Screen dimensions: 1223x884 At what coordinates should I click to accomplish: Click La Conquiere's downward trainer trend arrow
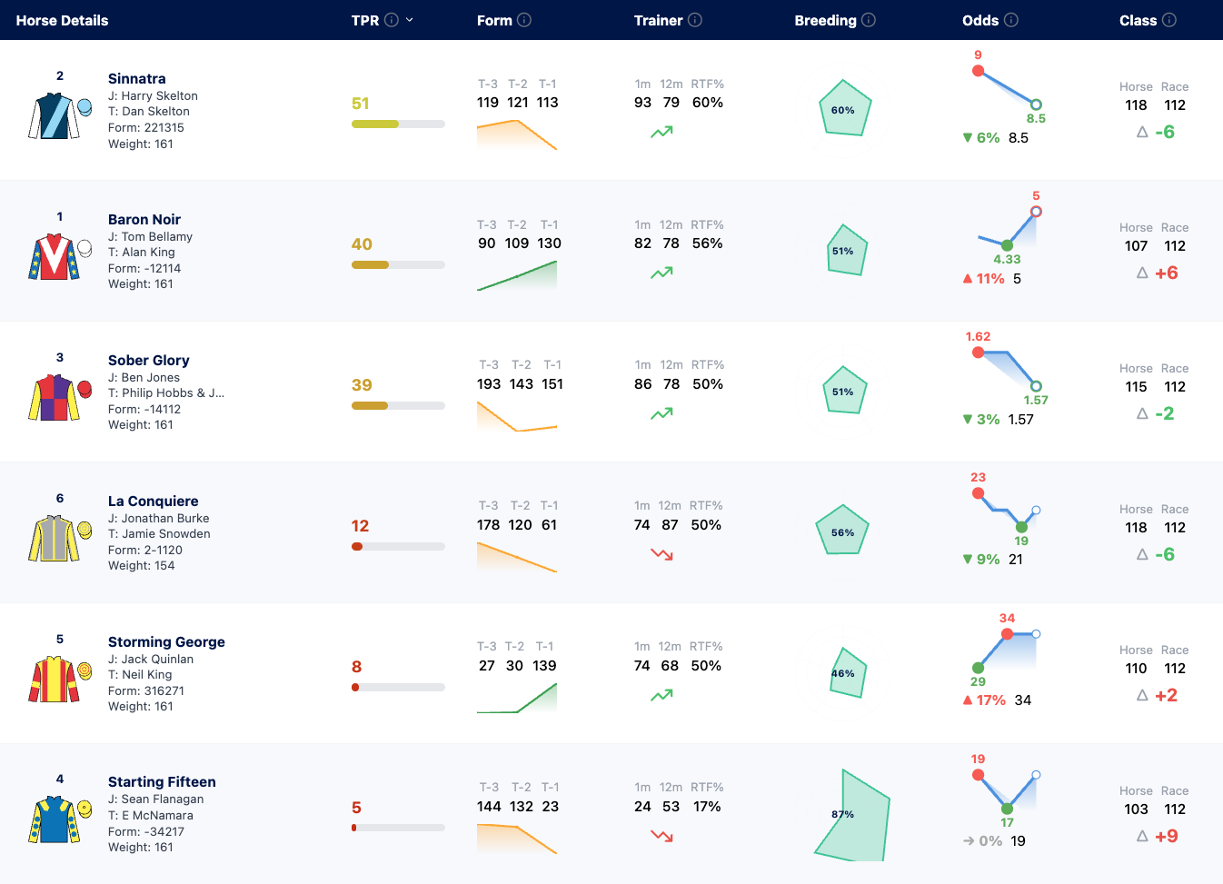click(x=661, y=554)
